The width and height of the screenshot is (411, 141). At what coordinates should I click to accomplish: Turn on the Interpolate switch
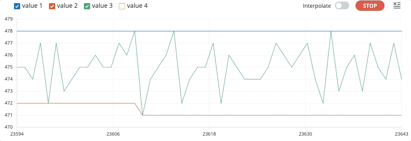click(x=342, y=6)
